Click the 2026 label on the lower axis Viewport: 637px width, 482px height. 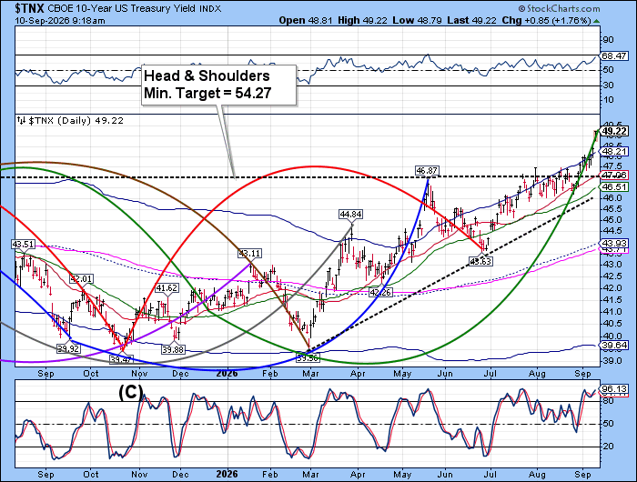pos(227,475)
